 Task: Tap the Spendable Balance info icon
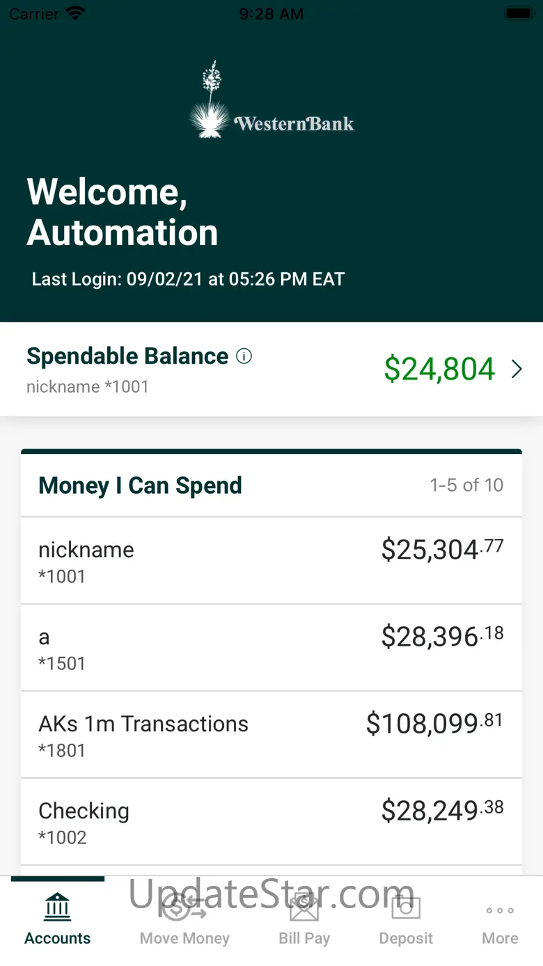[244, 357]
